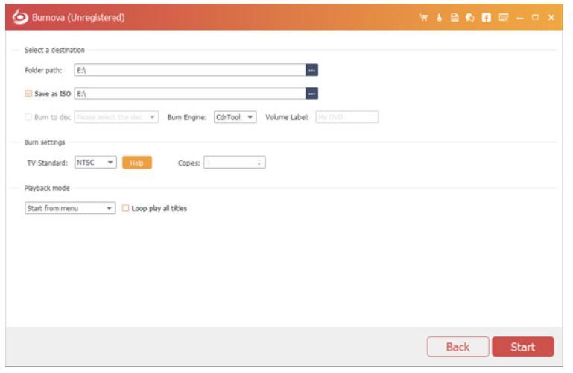Enable Loop play all titles
Image resolution: width=573 pixels, height=373 pixels.
[125, 209]
